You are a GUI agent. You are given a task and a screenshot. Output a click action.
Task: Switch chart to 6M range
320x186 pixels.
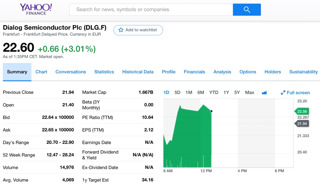201,93
